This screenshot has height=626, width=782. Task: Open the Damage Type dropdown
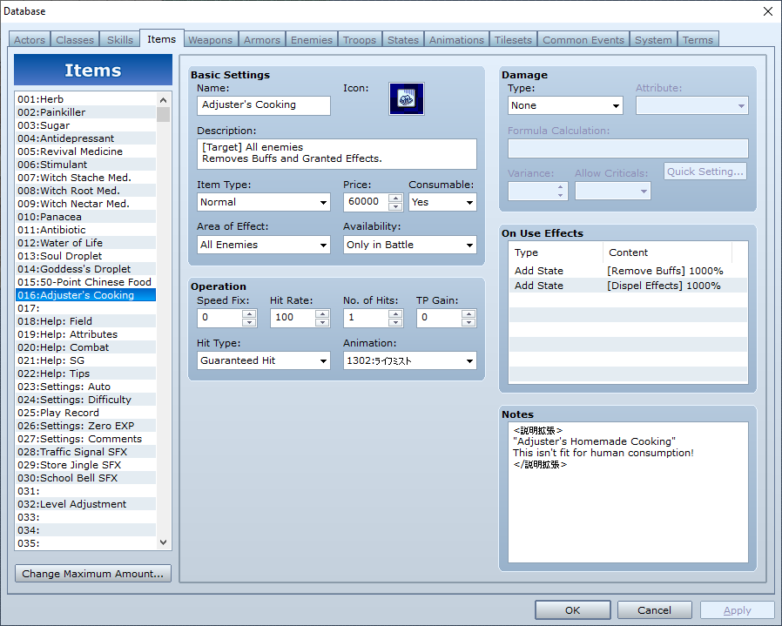pyautogui.click(x=565, y=106)
